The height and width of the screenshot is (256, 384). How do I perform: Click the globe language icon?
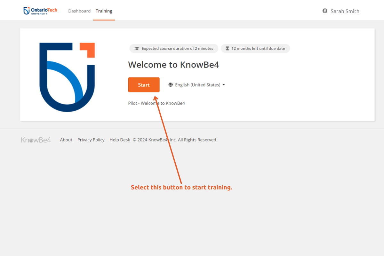(171, 85)
